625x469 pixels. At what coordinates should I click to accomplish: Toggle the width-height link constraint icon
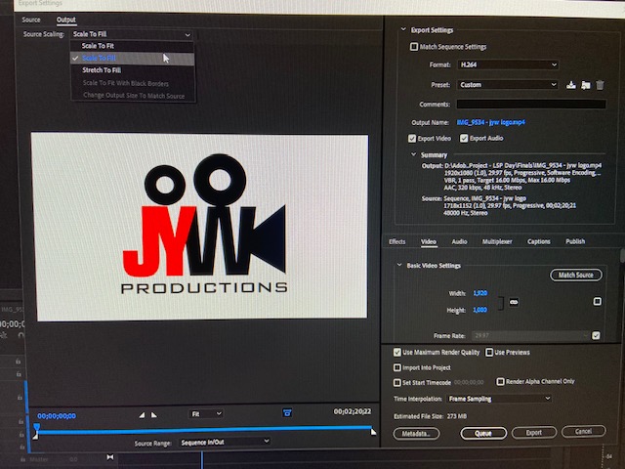tap(514, 302)
